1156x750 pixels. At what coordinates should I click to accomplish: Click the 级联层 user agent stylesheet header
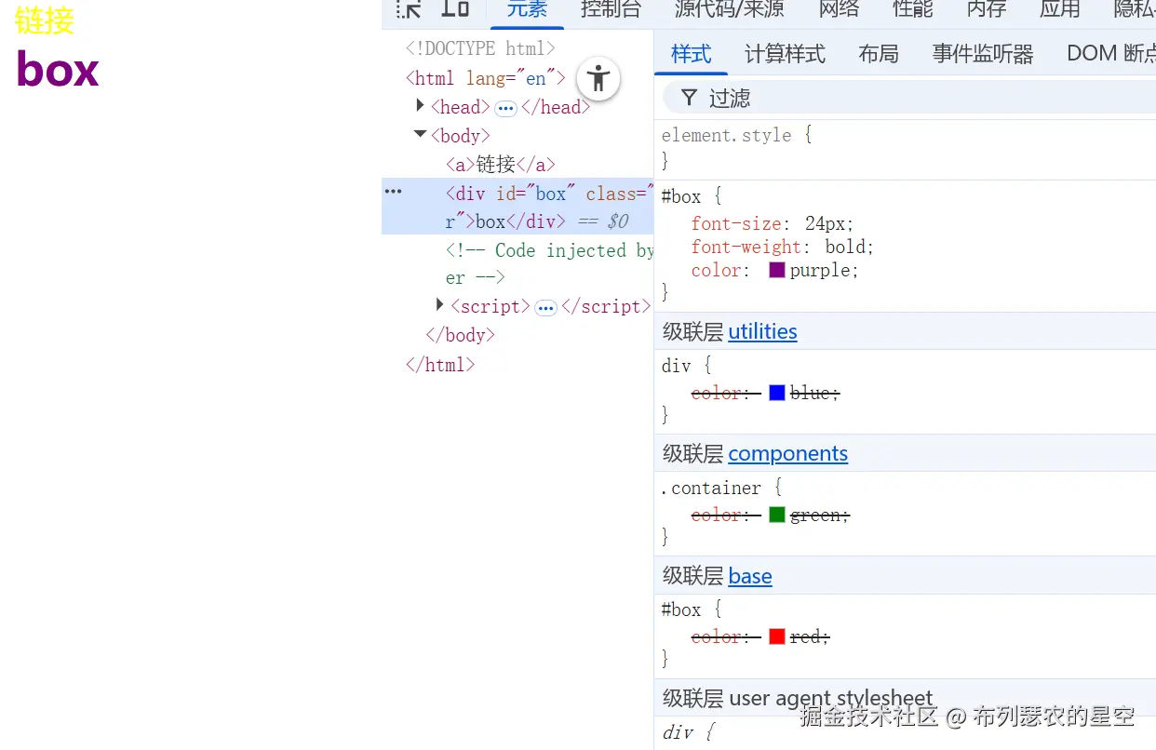click(x=798, y=698)
